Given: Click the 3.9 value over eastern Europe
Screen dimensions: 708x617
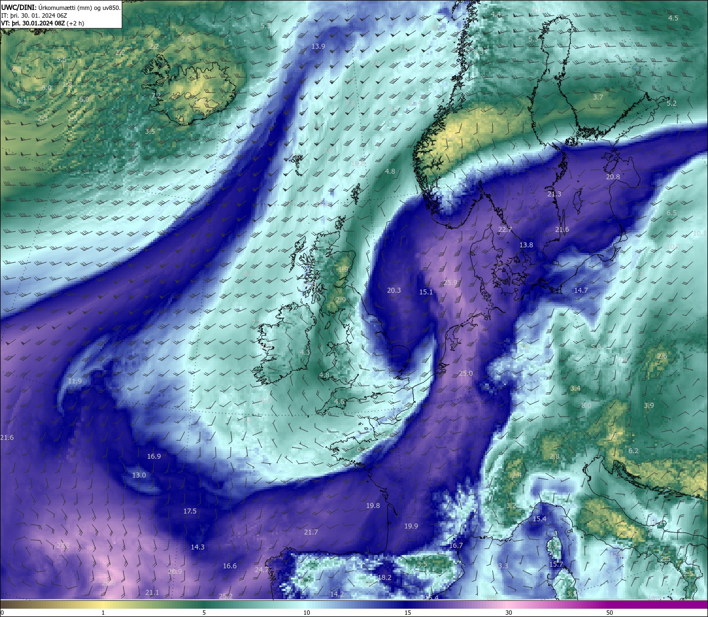Looking at the screenshot, I should click(649, 406).
